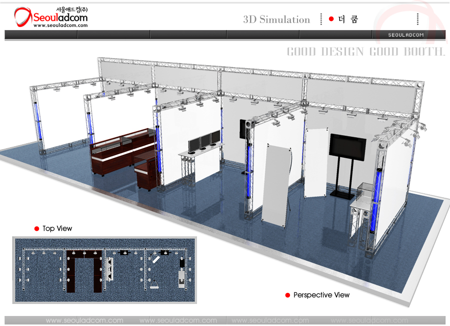This screenshot has width=450, height=326.
Task: Select the triple monitors on the white desk
Action: click(x=204, y=141)
